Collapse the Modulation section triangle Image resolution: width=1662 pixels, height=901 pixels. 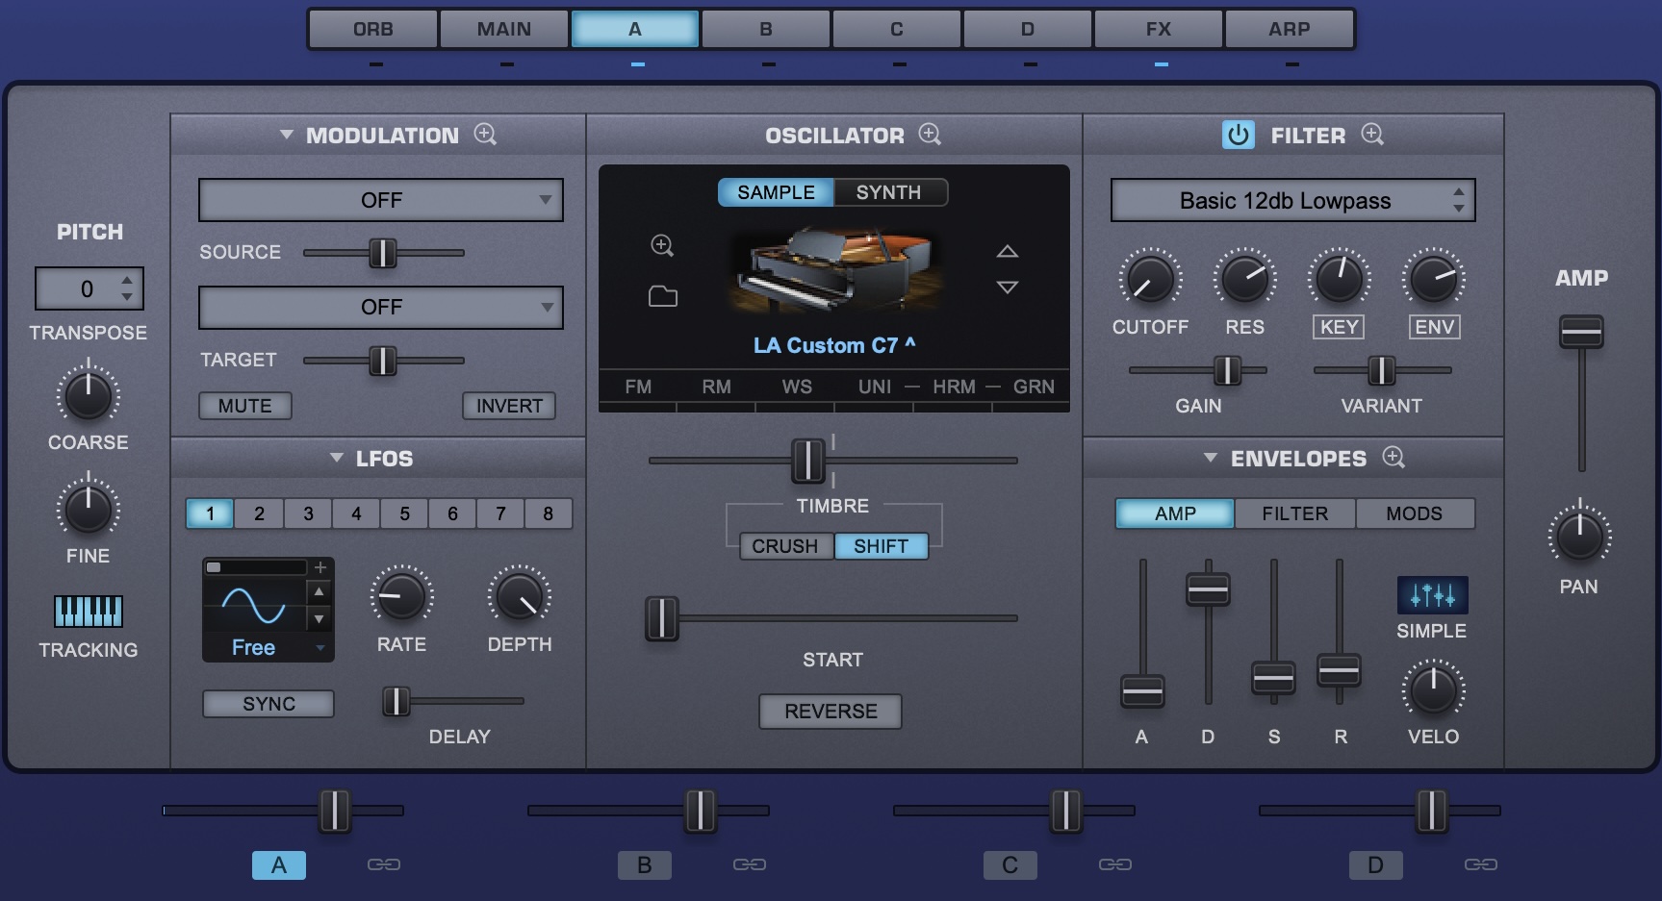coord(286,135)
